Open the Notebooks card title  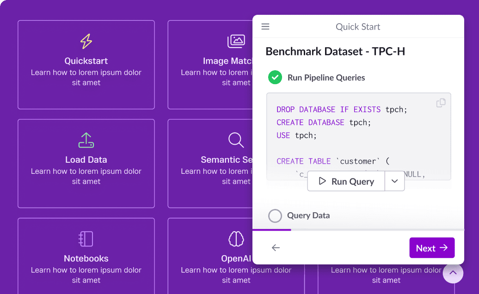tap(86, 258)
